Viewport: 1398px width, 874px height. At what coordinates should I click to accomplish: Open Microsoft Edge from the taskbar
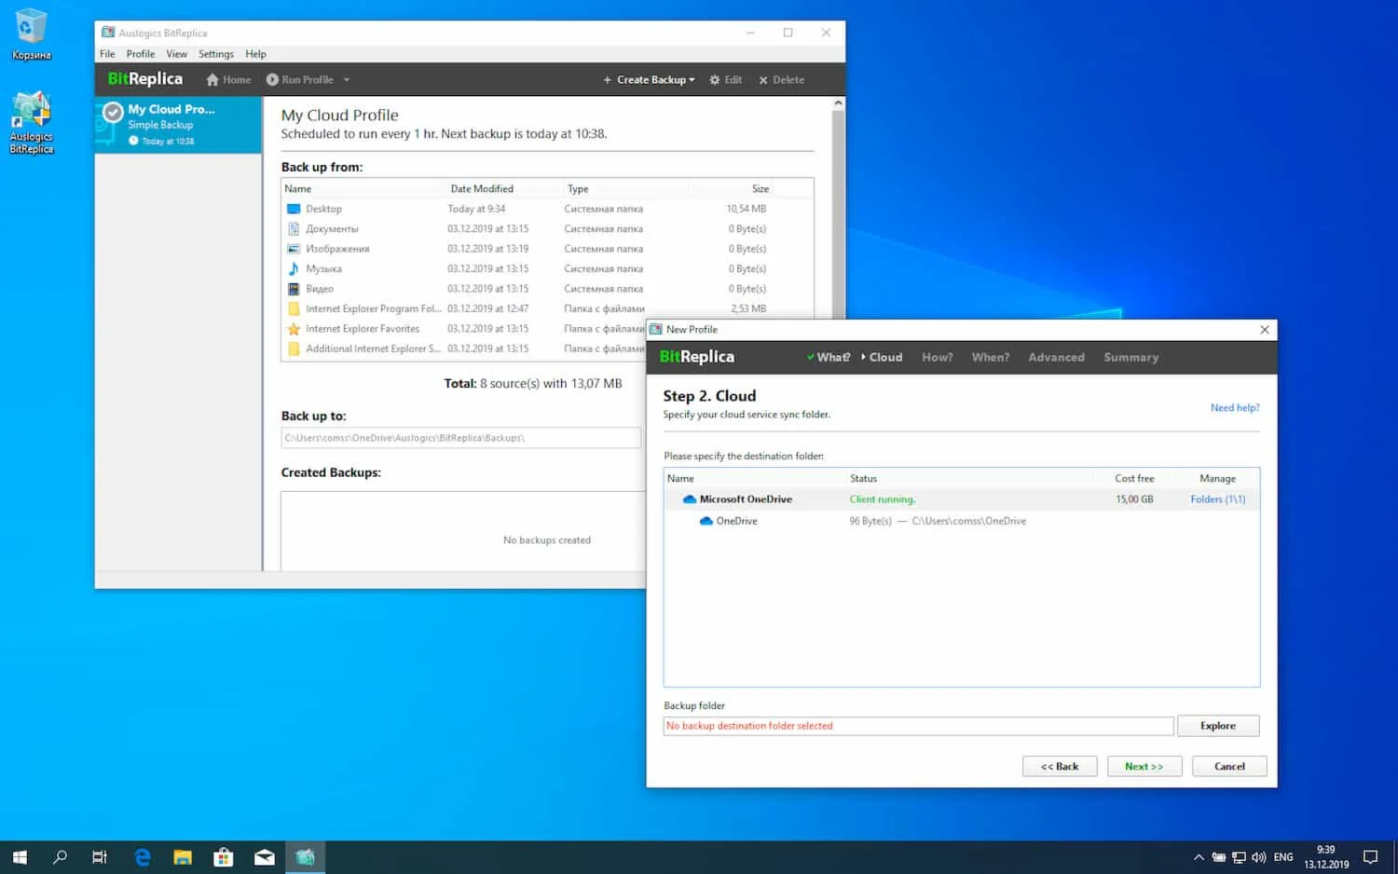click(143, 857)
